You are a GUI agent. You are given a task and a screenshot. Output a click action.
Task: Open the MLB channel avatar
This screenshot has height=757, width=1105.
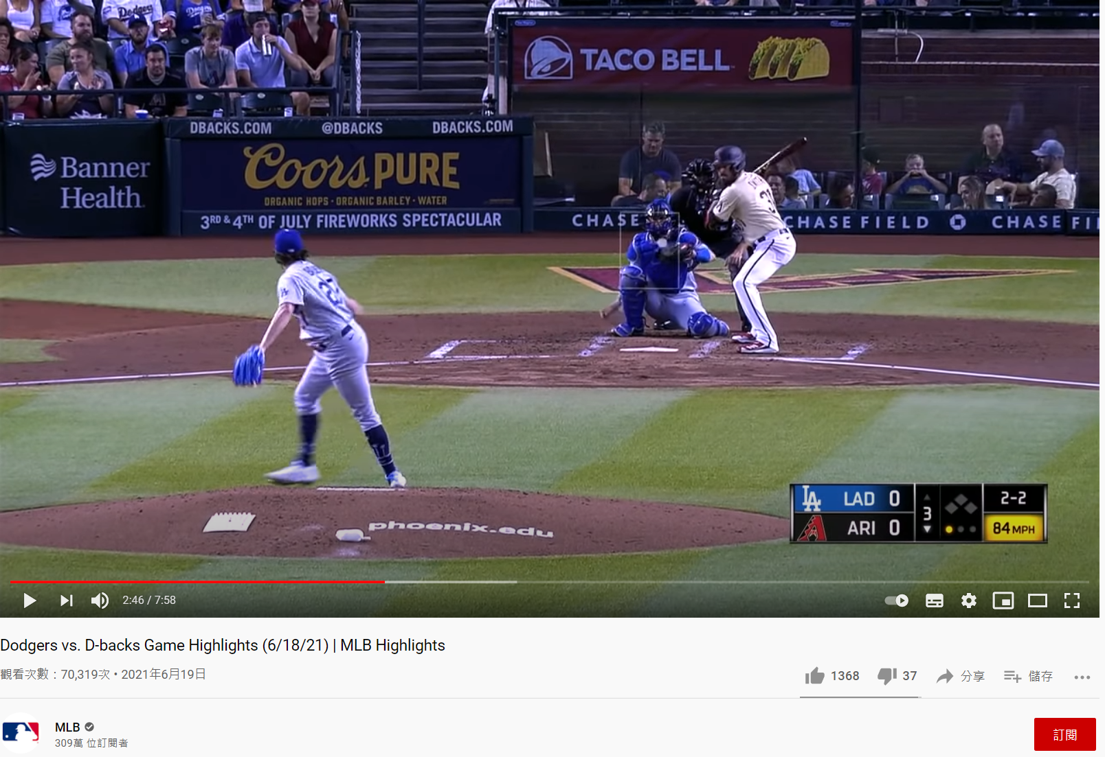click(21, 733)
